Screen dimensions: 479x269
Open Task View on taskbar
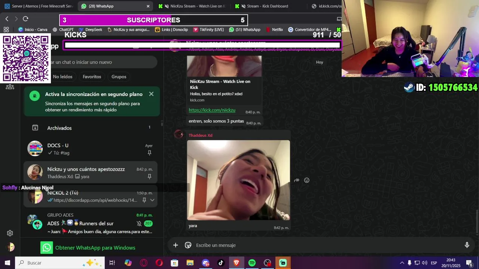coord(112,263)
